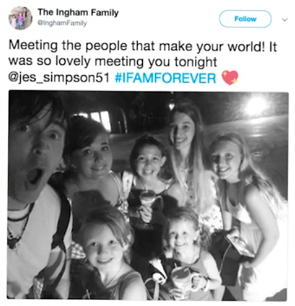Open the attached black-and-white group photo
Image resolution: width=295 pixels, height=306 pixels.
[x=147, y=195]
